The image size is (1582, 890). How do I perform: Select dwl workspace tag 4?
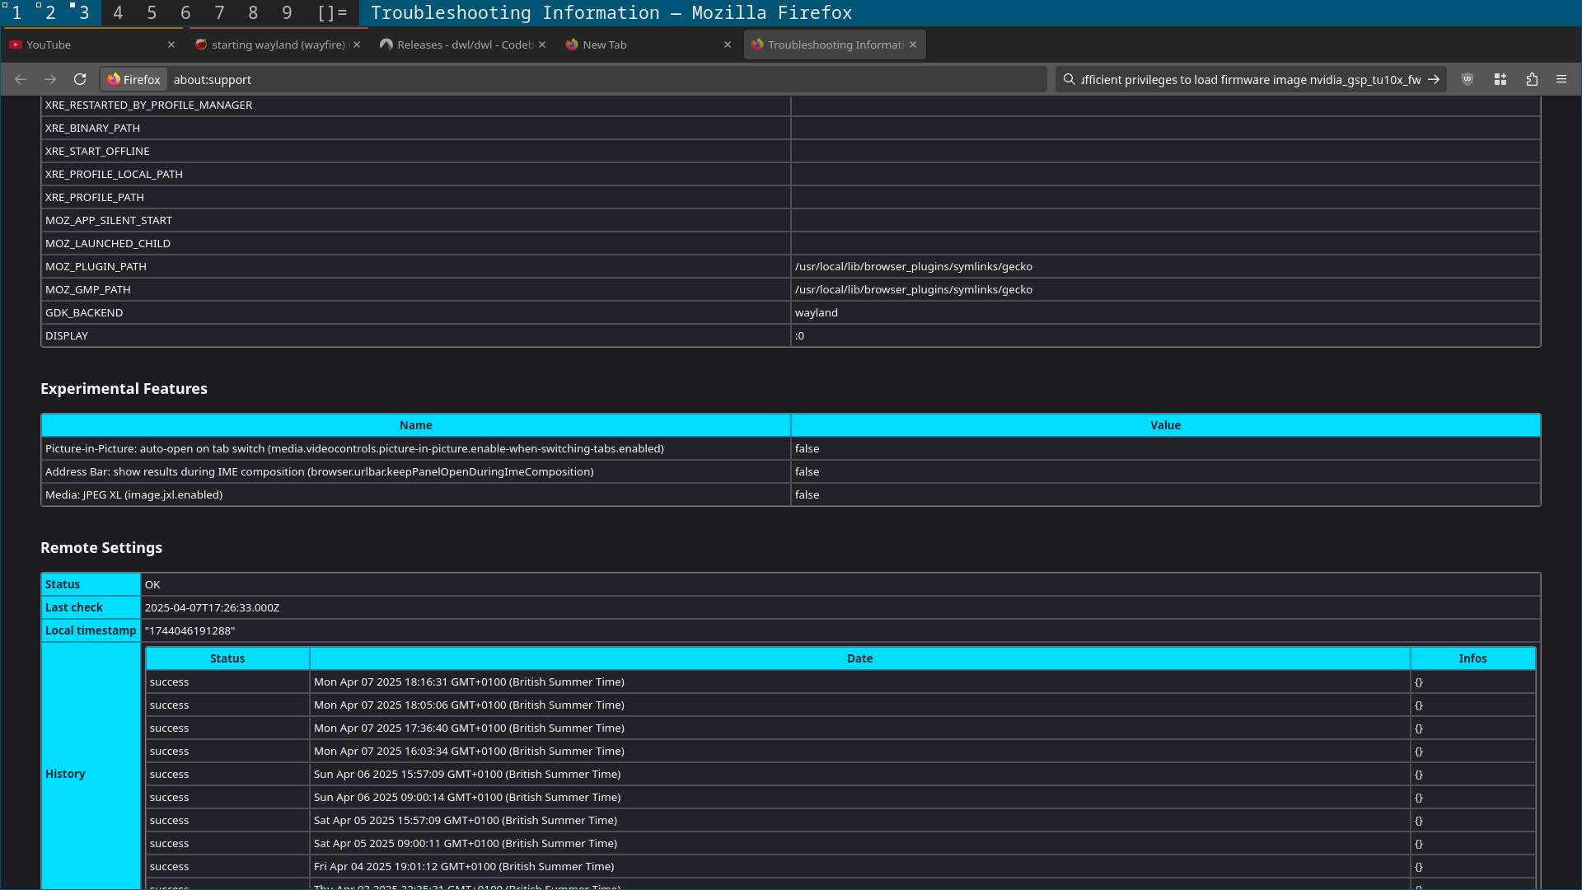(118, 13)
